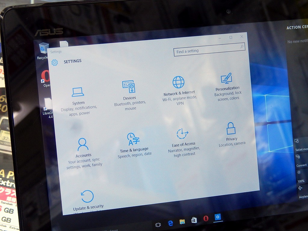Toggle Tablet mode in Action Center
This screenshot has width=308, height=231.
click(x=300, y=145)
